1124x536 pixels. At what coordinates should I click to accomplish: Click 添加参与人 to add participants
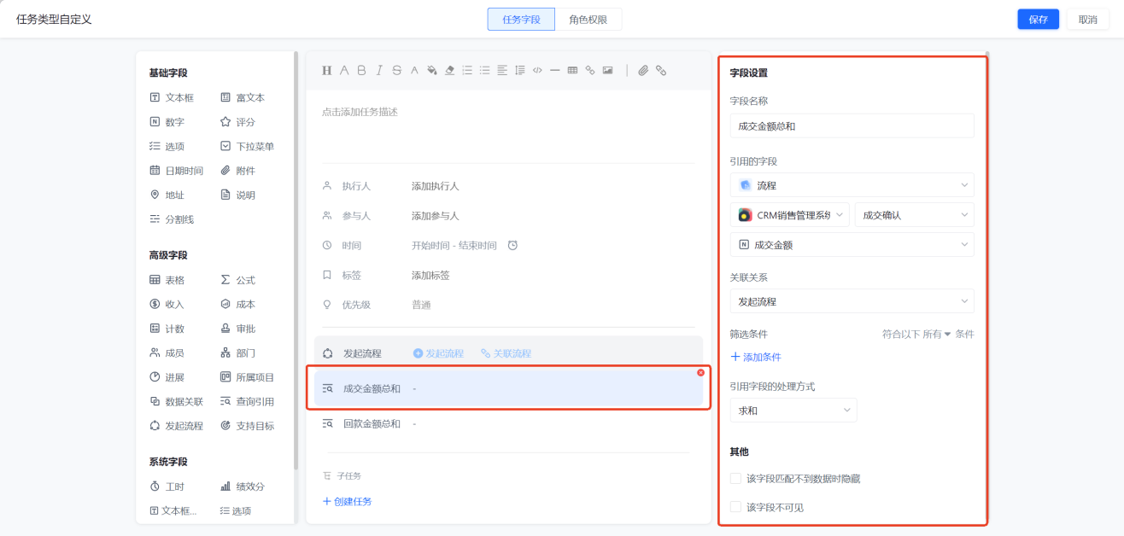pos(436,216)
